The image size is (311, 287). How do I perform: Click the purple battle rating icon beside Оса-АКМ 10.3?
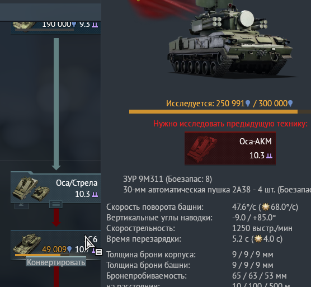pos(269,156)
